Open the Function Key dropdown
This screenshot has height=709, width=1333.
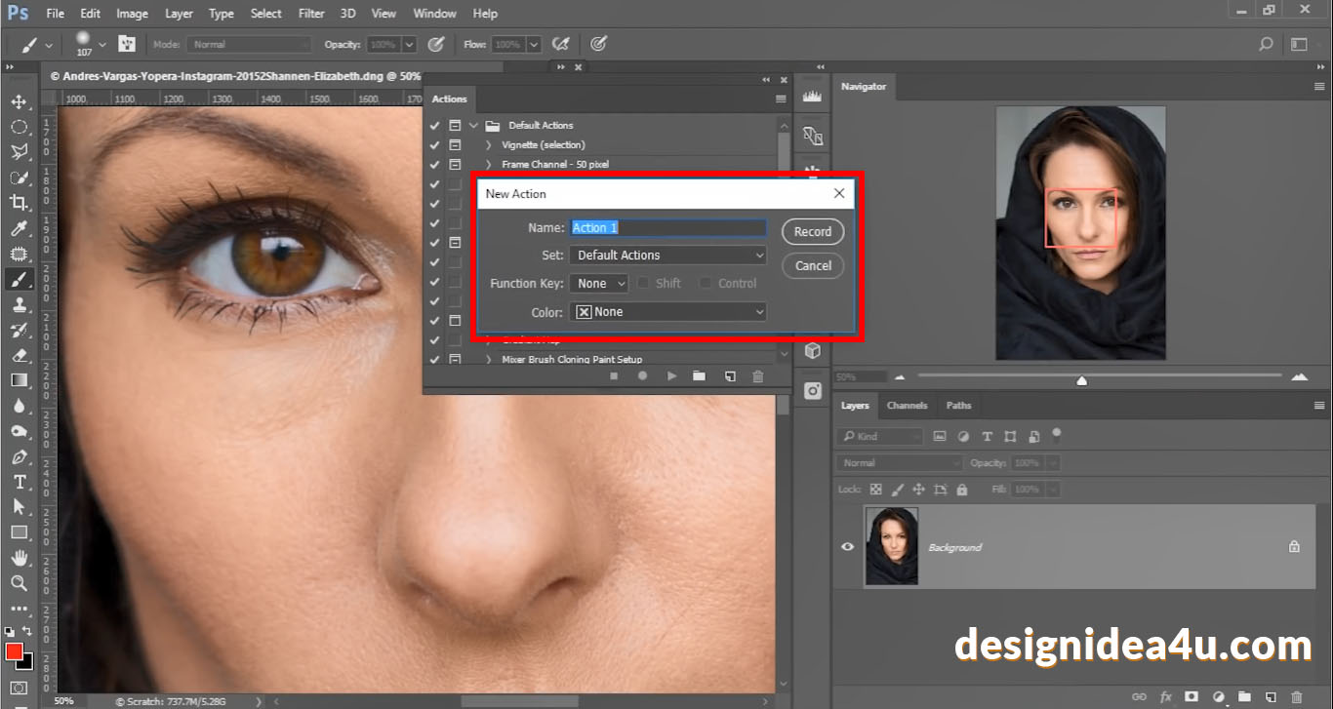pos(599,283)
